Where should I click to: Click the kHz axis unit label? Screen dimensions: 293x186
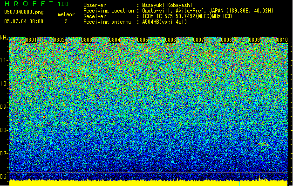[4, 38]
